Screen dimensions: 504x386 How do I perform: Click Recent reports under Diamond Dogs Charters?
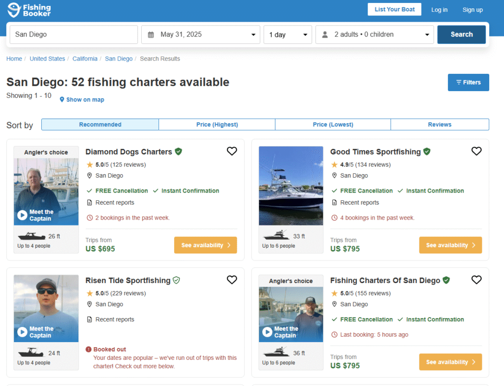point(115,203)
